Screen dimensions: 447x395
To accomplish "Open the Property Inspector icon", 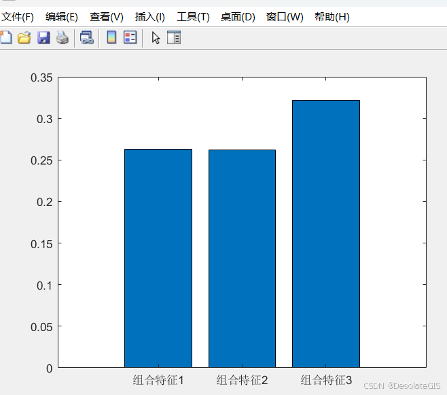I will coord(174,37).
